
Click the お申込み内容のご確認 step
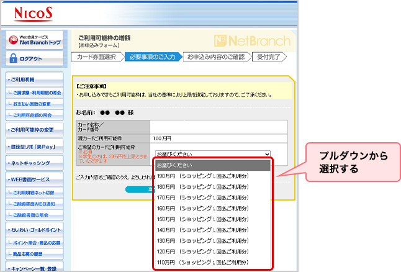pyautogui.click(x=217, y=57)
